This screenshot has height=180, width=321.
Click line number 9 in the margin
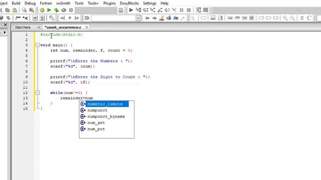tap(27, 77)
